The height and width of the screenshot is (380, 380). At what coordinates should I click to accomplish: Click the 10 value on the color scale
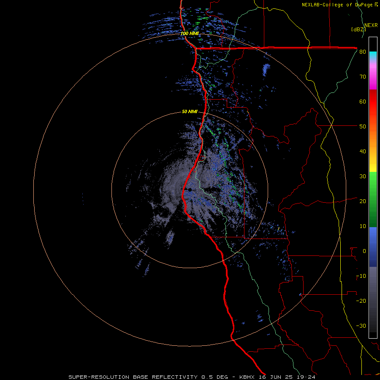pyautogui.click(x=363, y=226)
